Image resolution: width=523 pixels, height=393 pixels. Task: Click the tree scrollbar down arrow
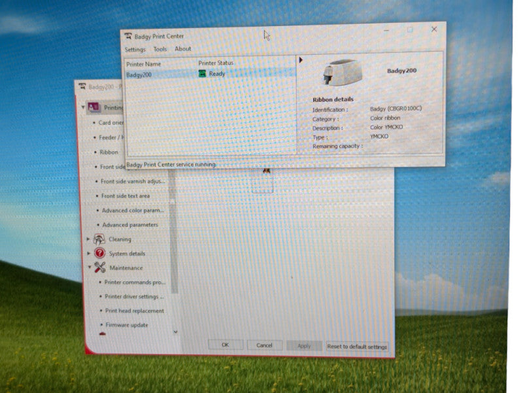tap(175, 332)
